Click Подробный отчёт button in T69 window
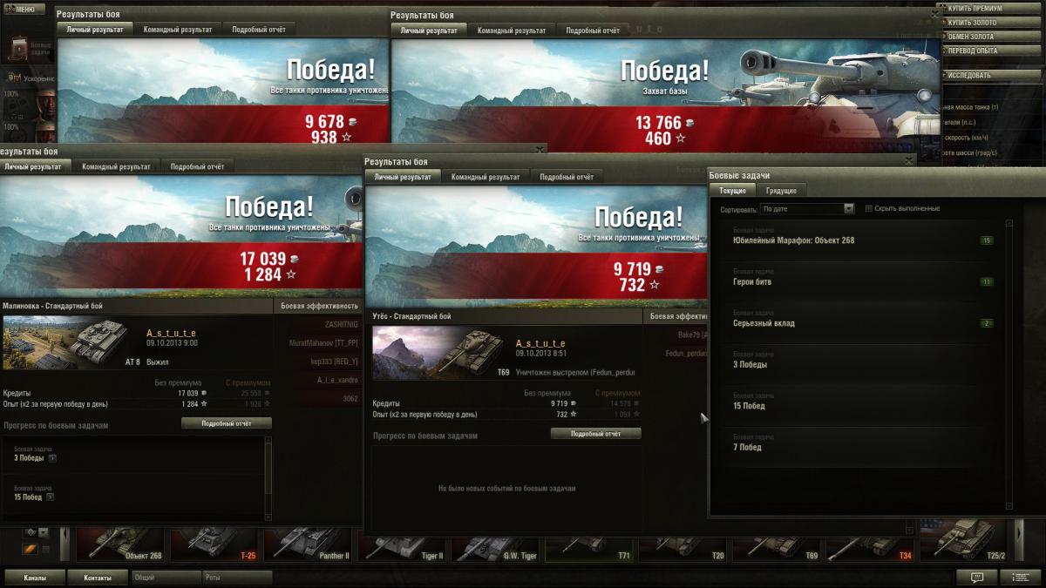The image size is (1046, 588). click(596, 433)
